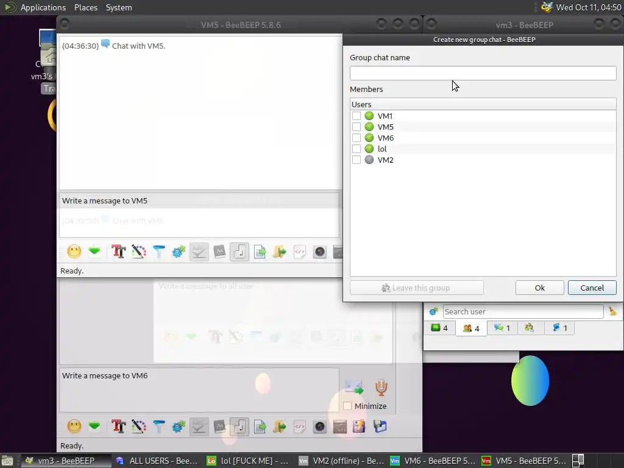Click Leave this group button
The image size is (624, 468).
pyautogui.click(x=417, y=288)
